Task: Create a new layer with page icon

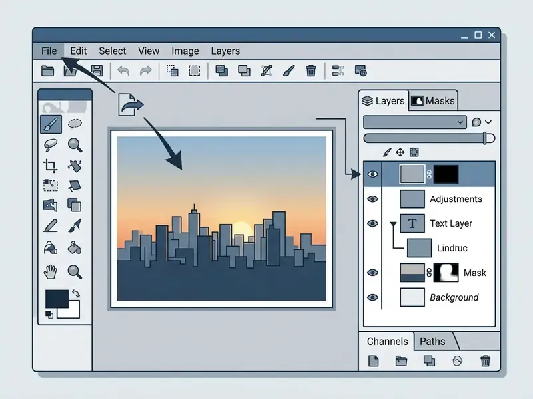Action: (374, 361)
